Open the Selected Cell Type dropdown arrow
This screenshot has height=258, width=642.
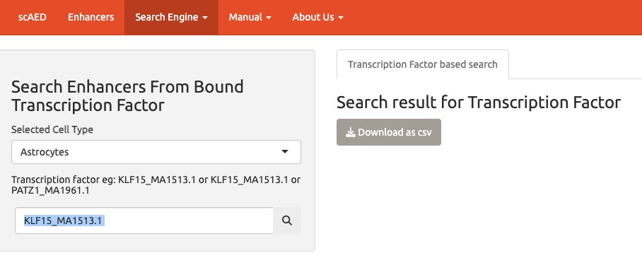[x=285, y=152]
